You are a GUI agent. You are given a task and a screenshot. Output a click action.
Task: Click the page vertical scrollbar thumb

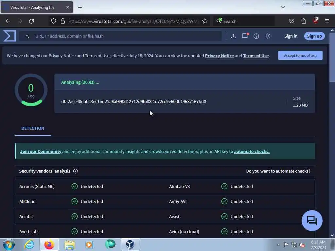click(332, 58)
